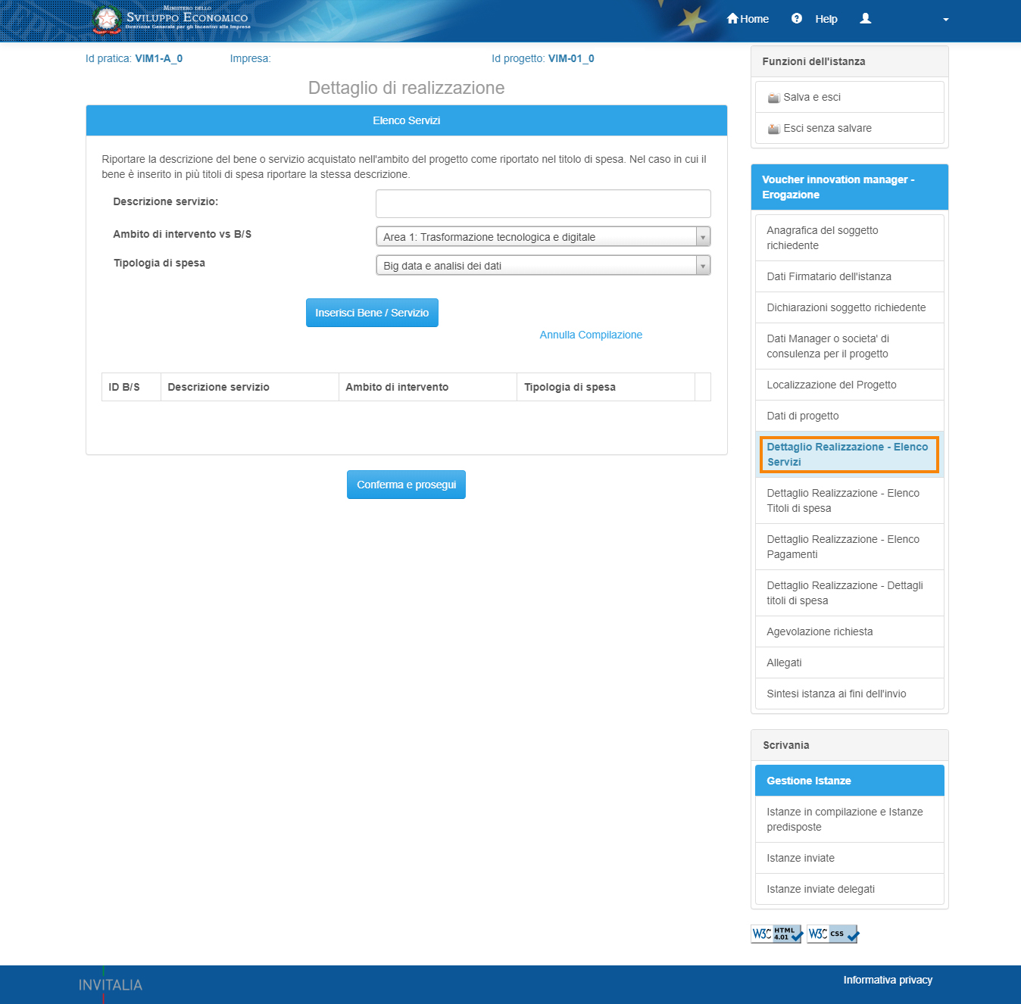The image size is (1021, 1004).
Task: Open the Tipologia di spesa dropdown
Action: click(x=543, y=266)
